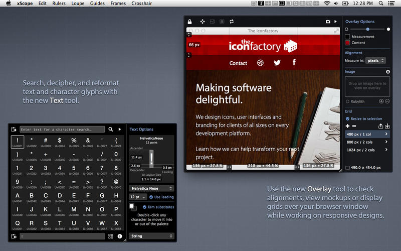The height and width of the screenshot is (251, 401).
Task: Click the plus icon to add a grid
Action: (x=347, y=126)
